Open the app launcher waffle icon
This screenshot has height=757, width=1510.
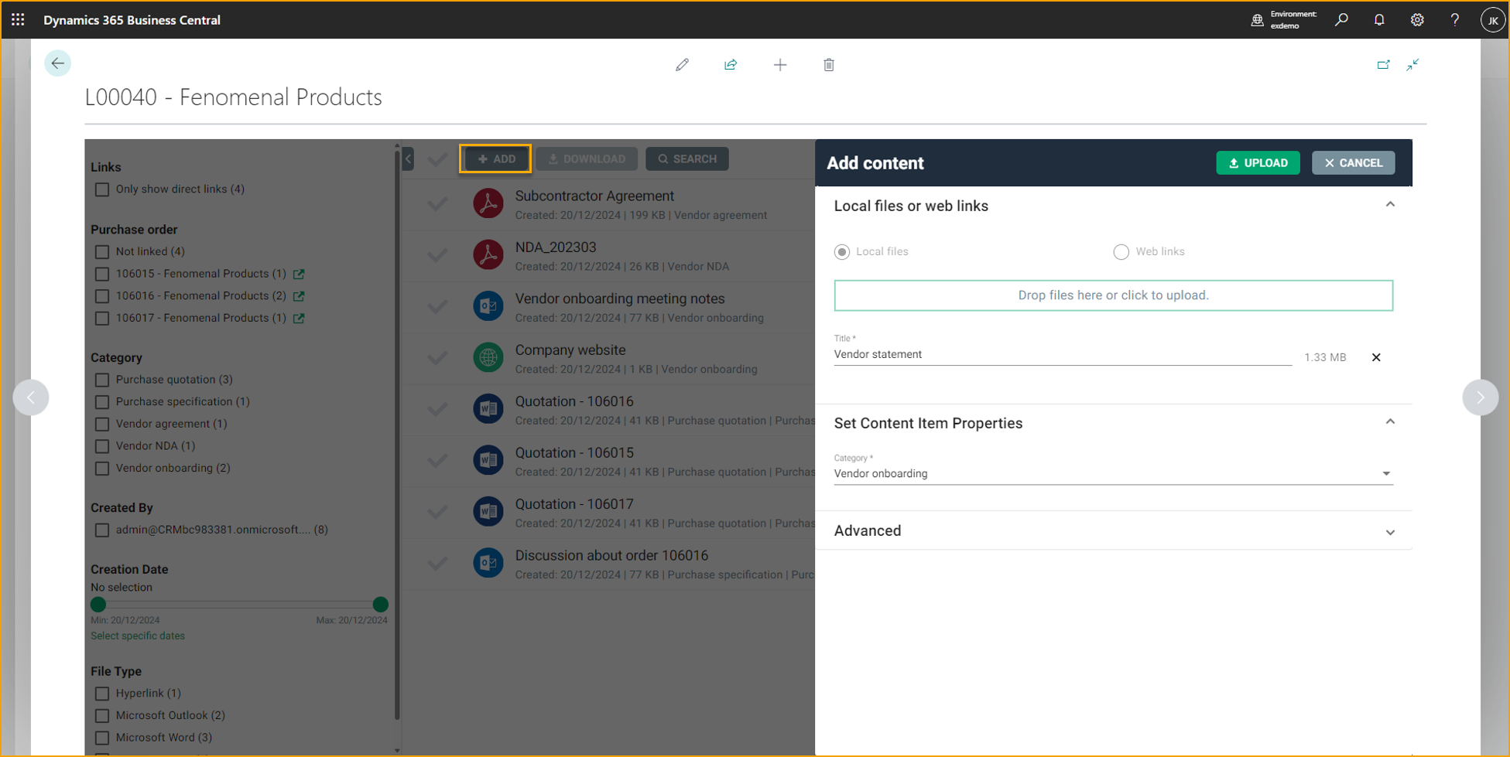tap(18, 20)
